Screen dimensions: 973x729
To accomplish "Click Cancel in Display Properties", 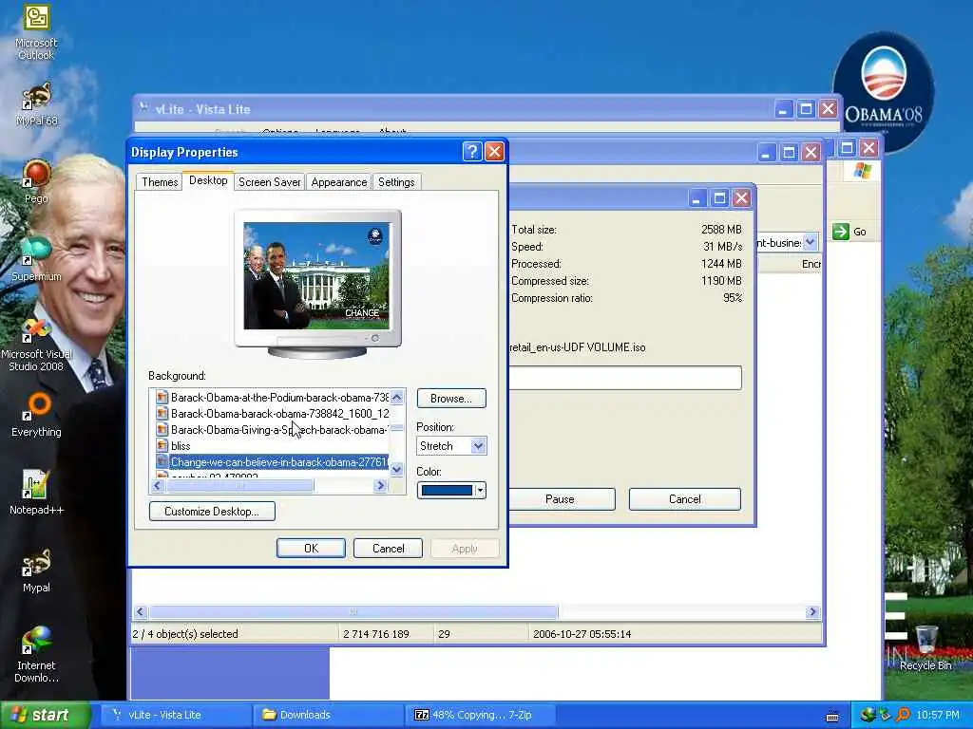I will (388, 548).
